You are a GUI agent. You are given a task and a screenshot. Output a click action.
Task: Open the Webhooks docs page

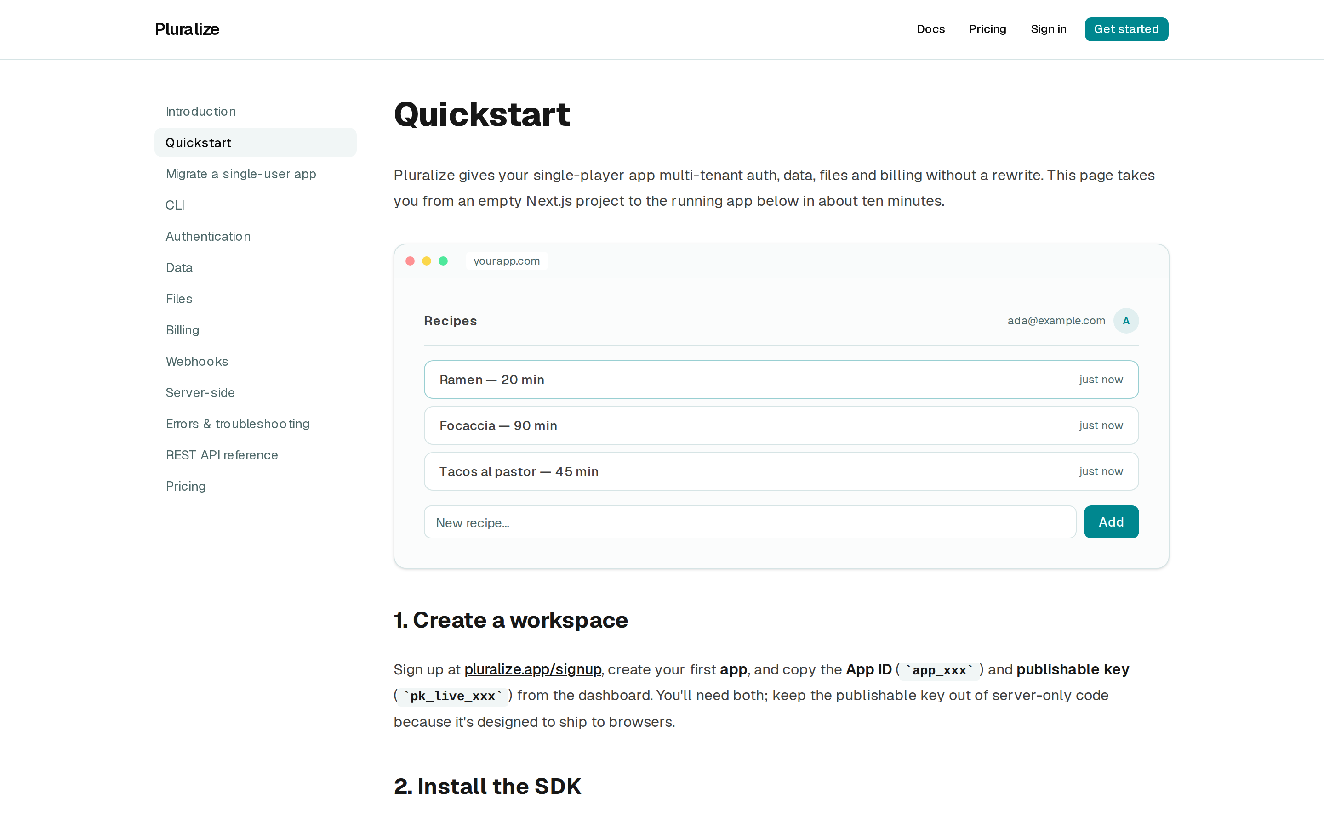[x=256, y=361]
